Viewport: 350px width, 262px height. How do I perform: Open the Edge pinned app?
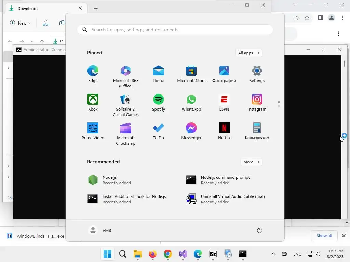pos(93,74)
